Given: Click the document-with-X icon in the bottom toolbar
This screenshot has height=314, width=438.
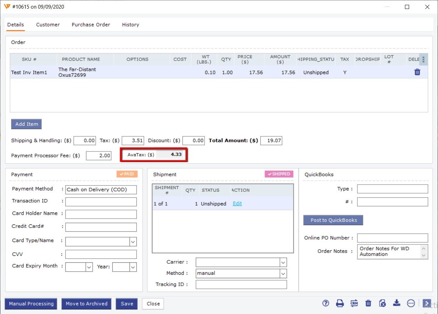Looking at the screenshot, I should point(382,303).
